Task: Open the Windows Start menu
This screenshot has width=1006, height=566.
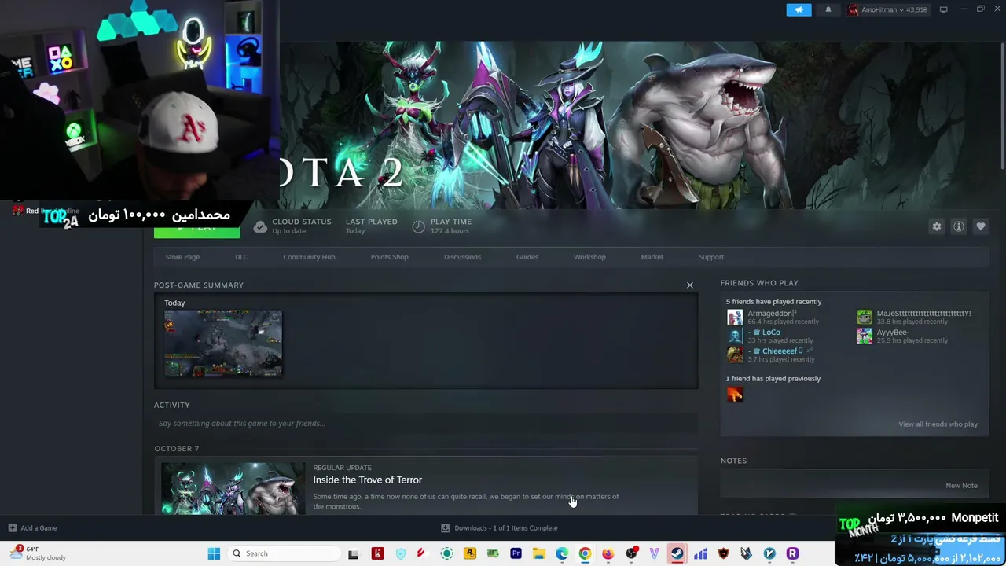Action: [214, 553]
